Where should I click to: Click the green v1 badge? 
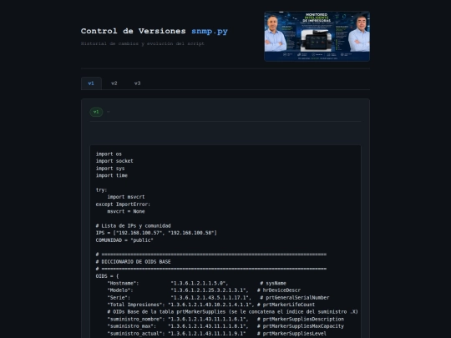pos(96,112)
